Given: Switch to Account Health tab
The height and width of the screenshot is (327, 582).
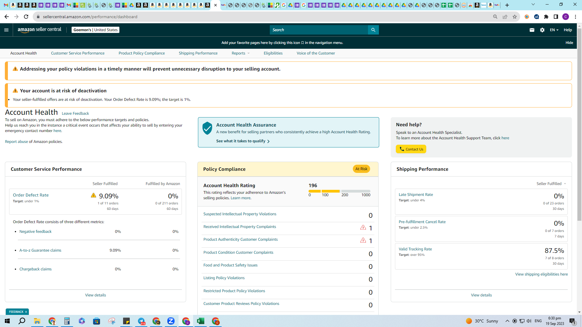Looking at the screenshot, I should (x=24, y=53).
